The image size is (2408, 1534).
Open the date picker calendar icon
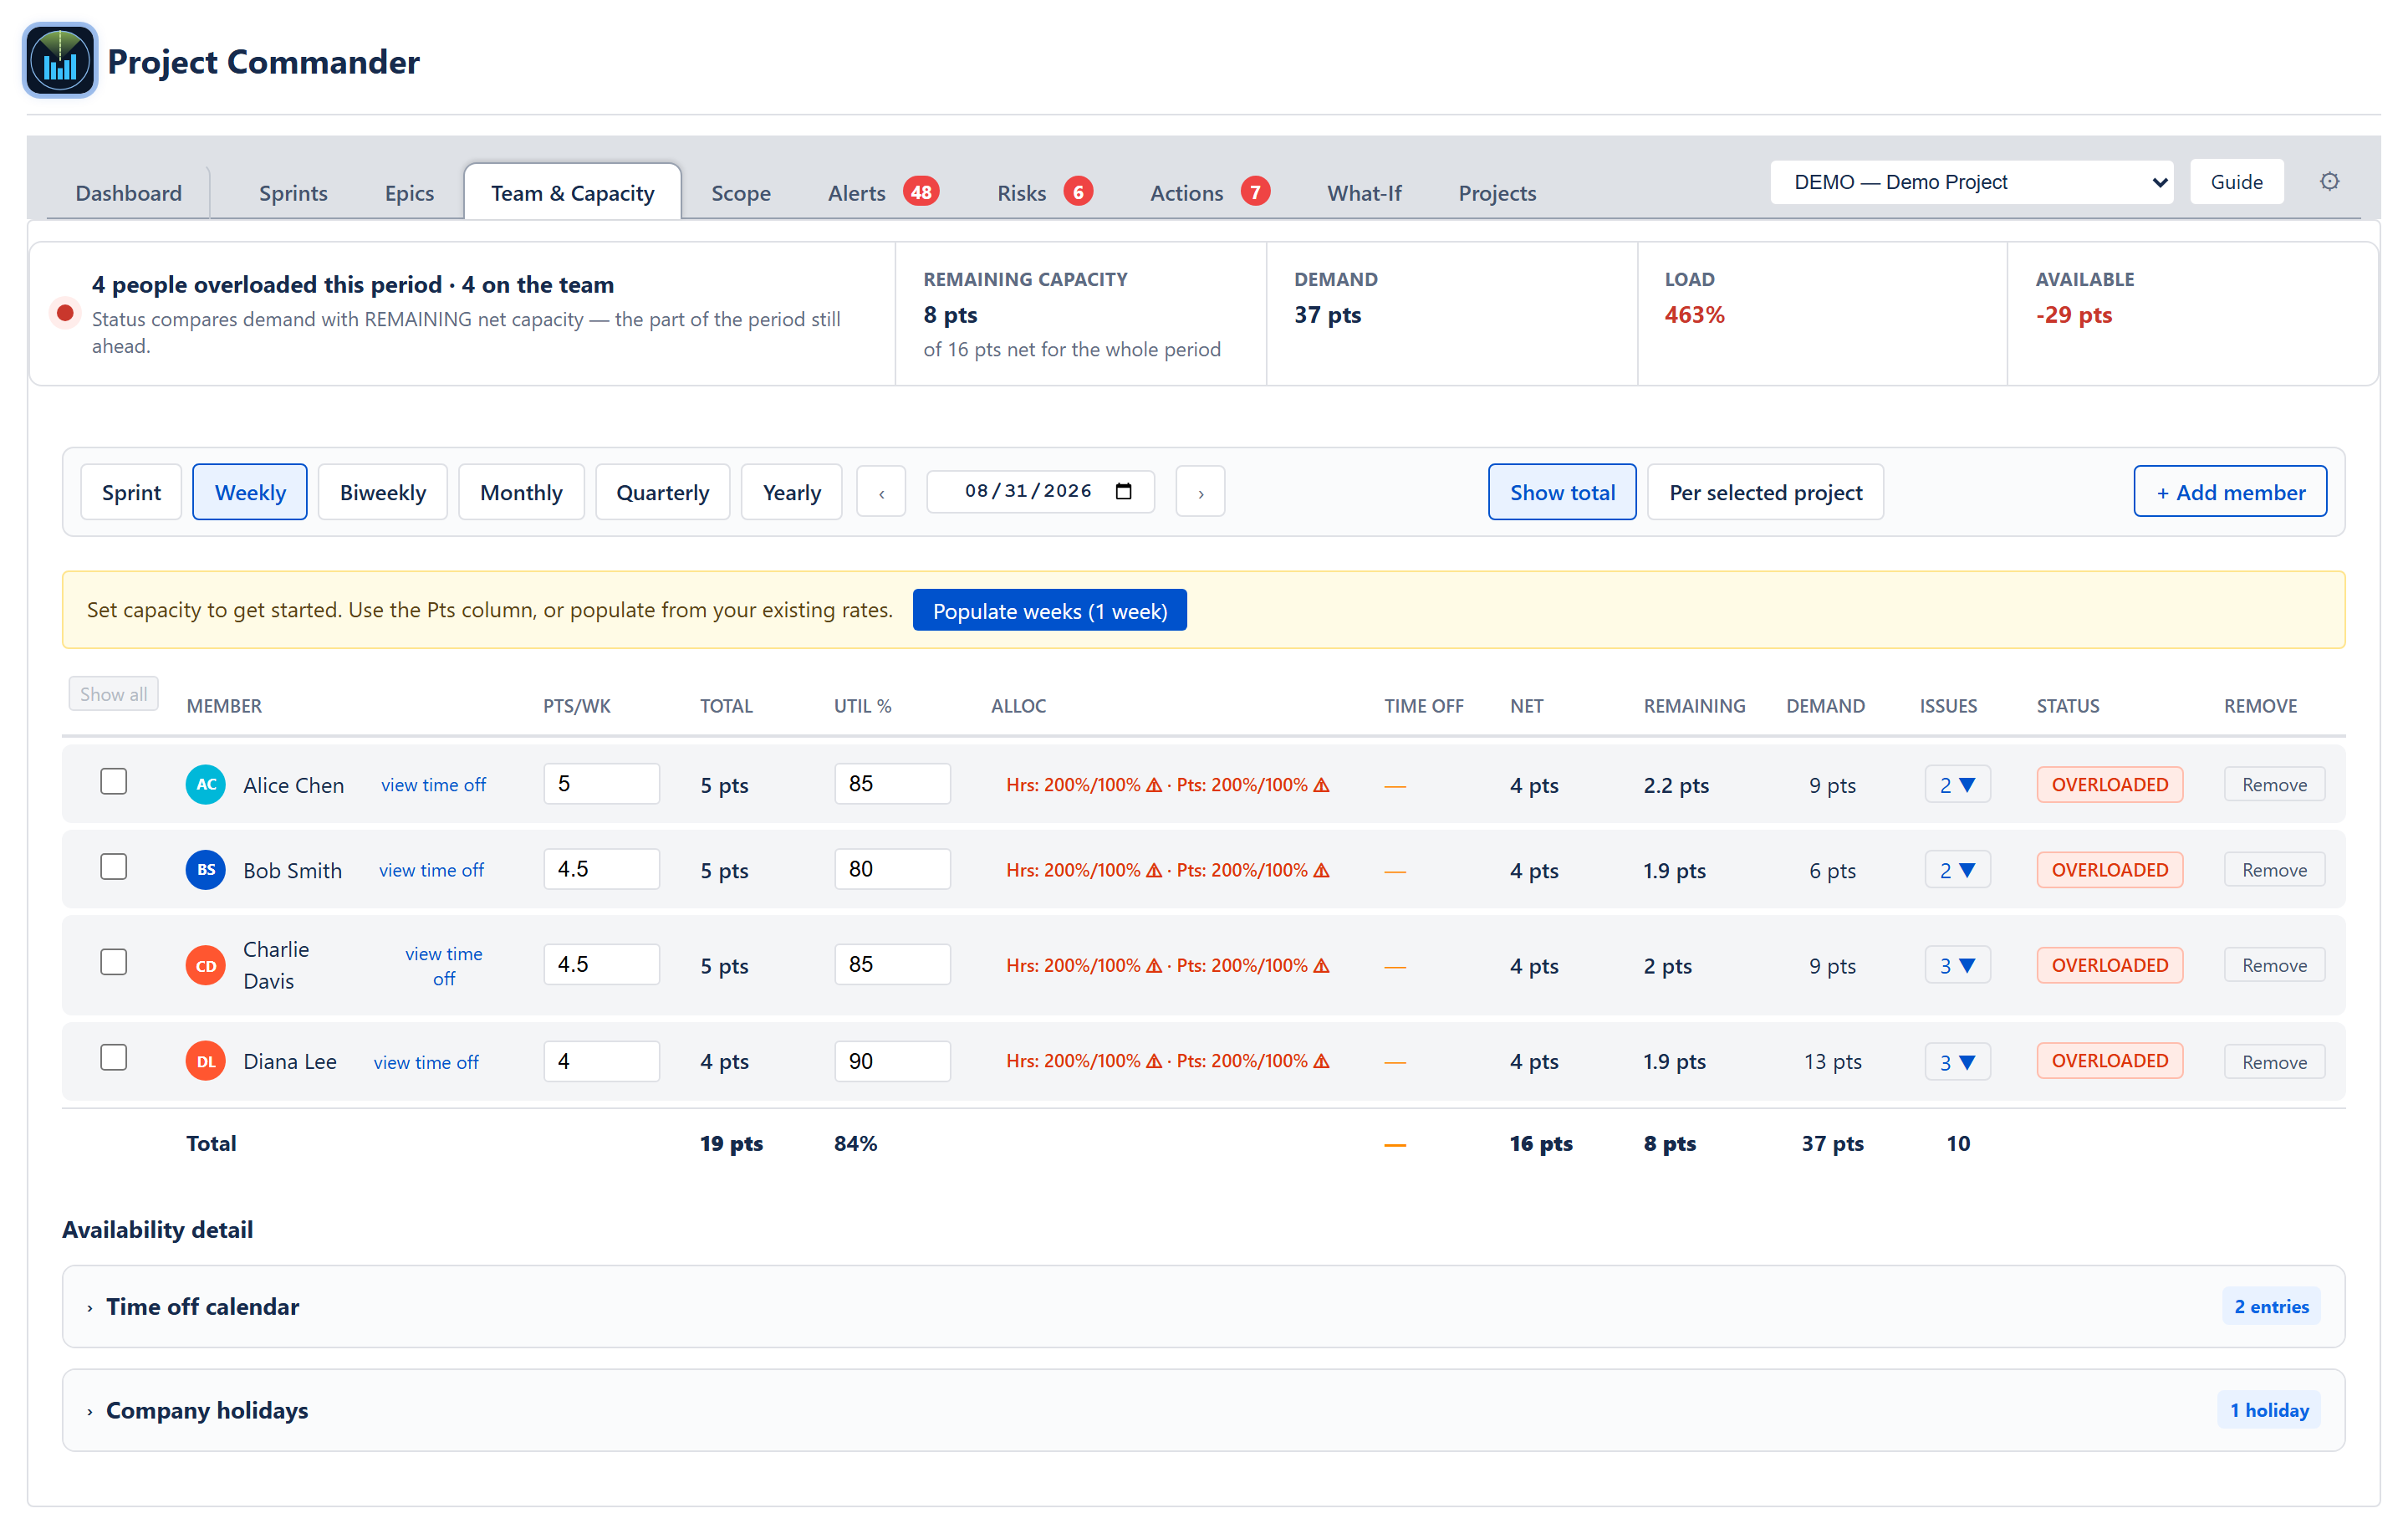click(1123, 491)
